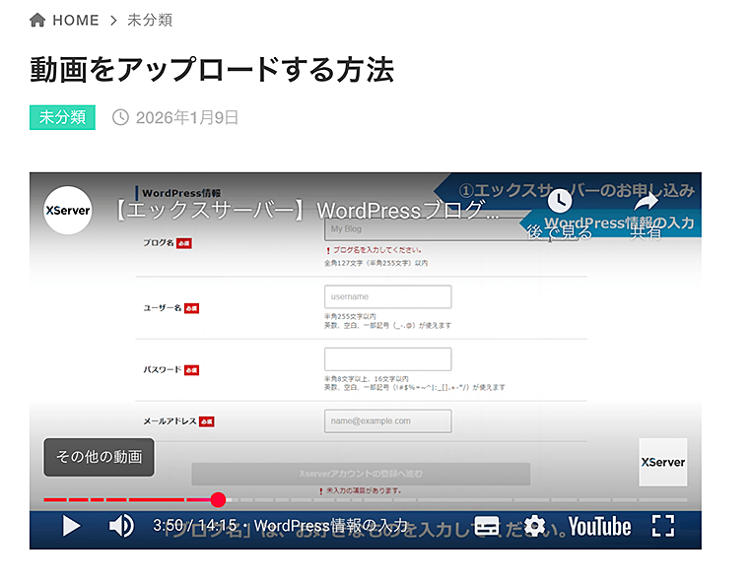749x579 pixels.
Task: Open the video title link
Action: tap(307, 210)
